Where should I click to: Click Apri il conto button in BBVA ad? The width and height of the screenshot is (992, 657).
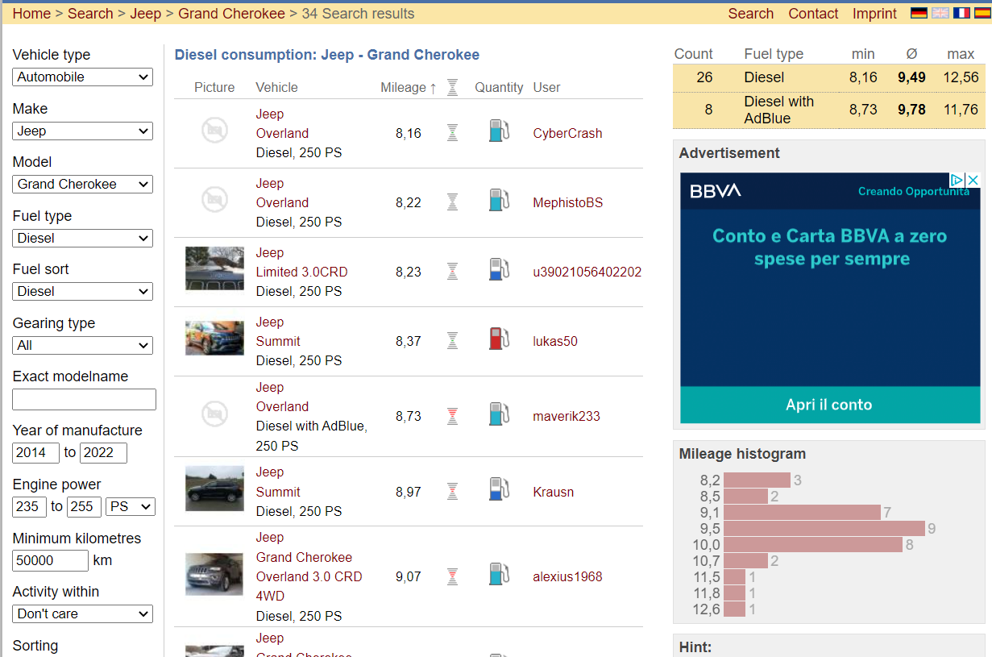[829, 405]
